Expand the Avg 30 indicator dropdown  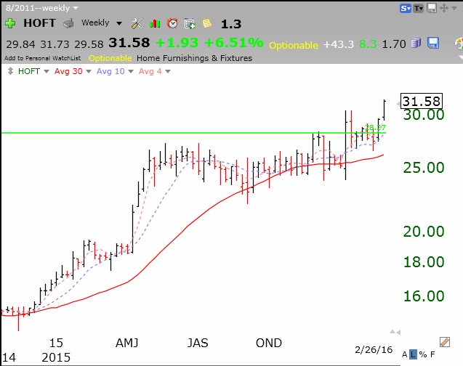tap(89, 71)
